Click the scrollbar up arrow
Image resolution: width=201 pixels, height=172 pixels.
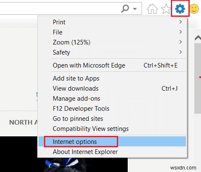pyautogui.click(x=198, y=38)
